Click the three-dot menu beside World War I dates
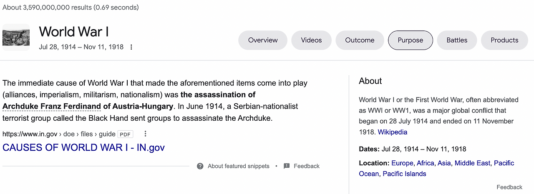This screenshot has width=534, height=194. click(131, 47)
